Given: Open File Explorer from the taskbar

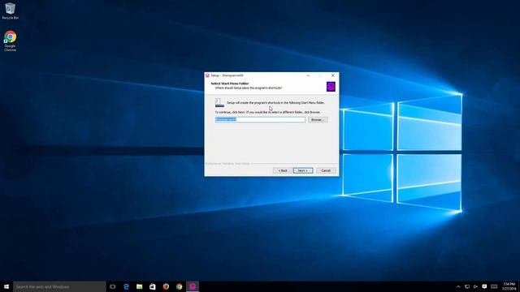Looking at the screenshot, I should tap(139, 286).
